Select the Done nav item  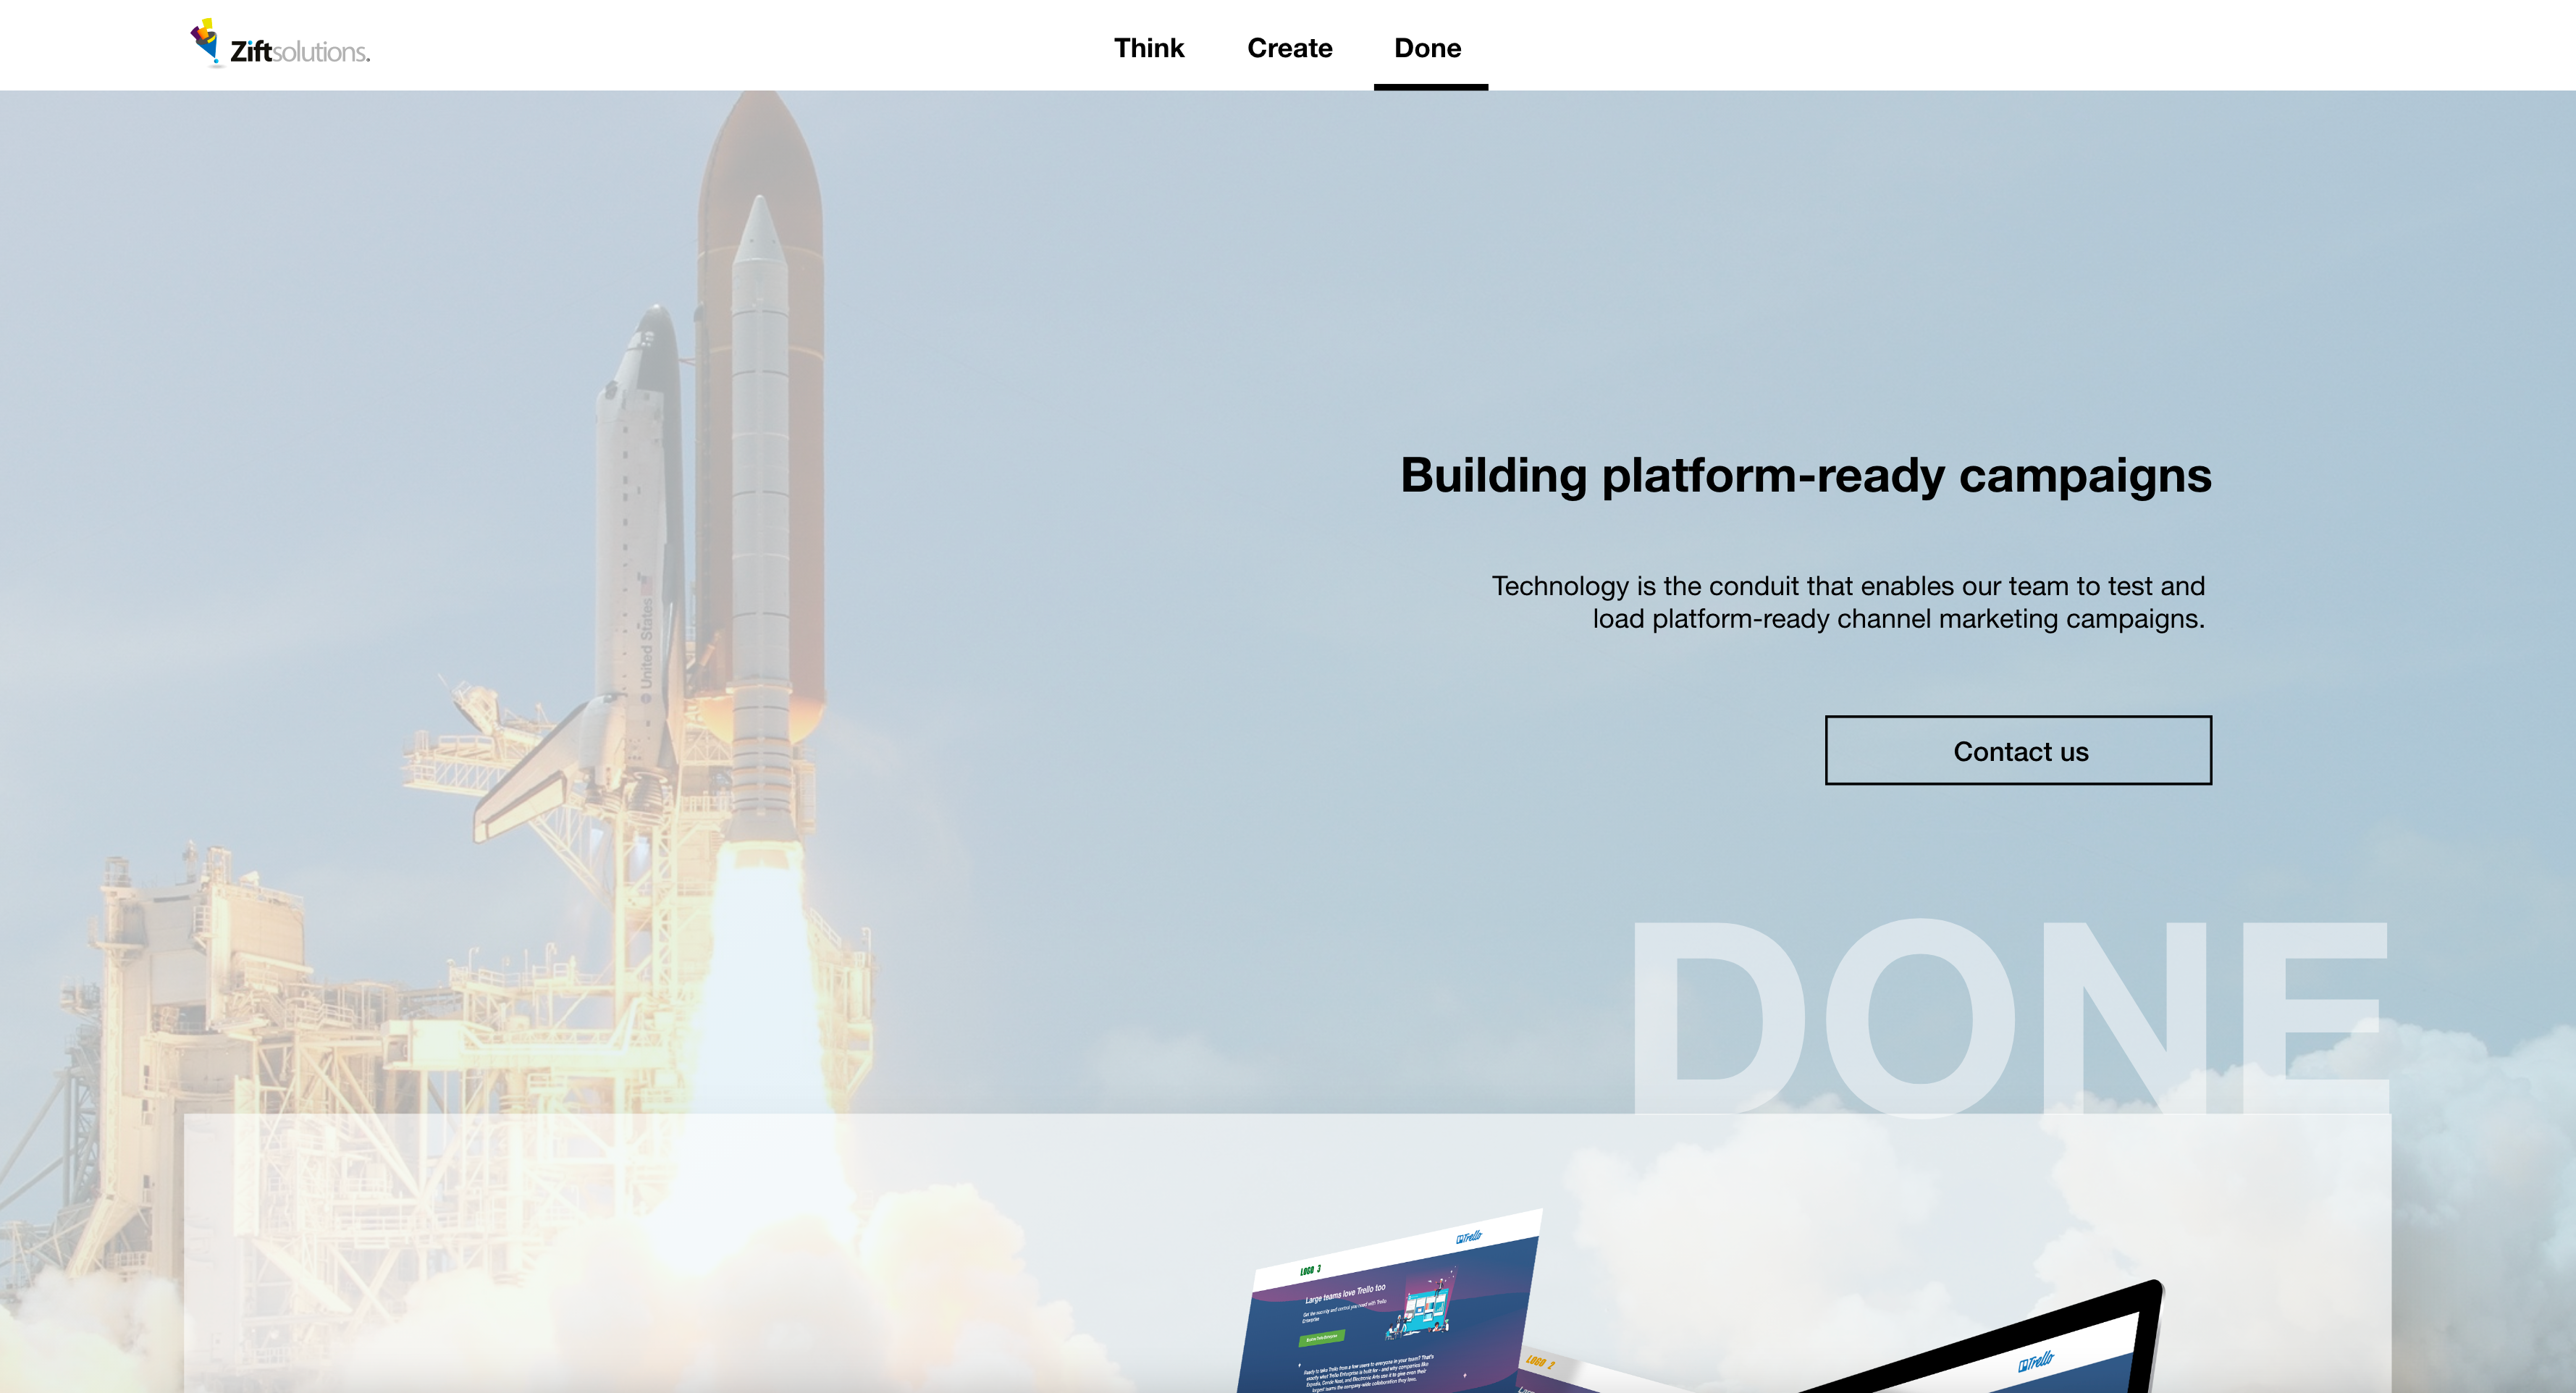coord(1428,48)
